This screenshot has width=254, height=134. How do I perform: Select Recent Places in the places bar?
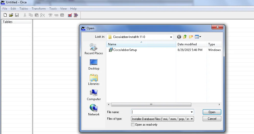pyautogui.click(x=94, y=49)
